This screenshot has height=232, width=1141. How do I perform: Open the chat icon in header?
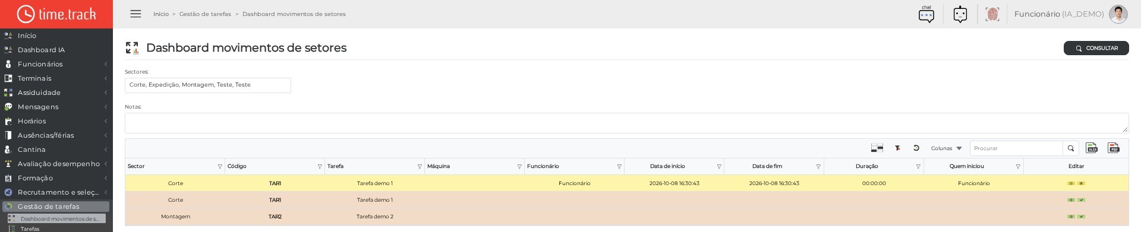926,14
